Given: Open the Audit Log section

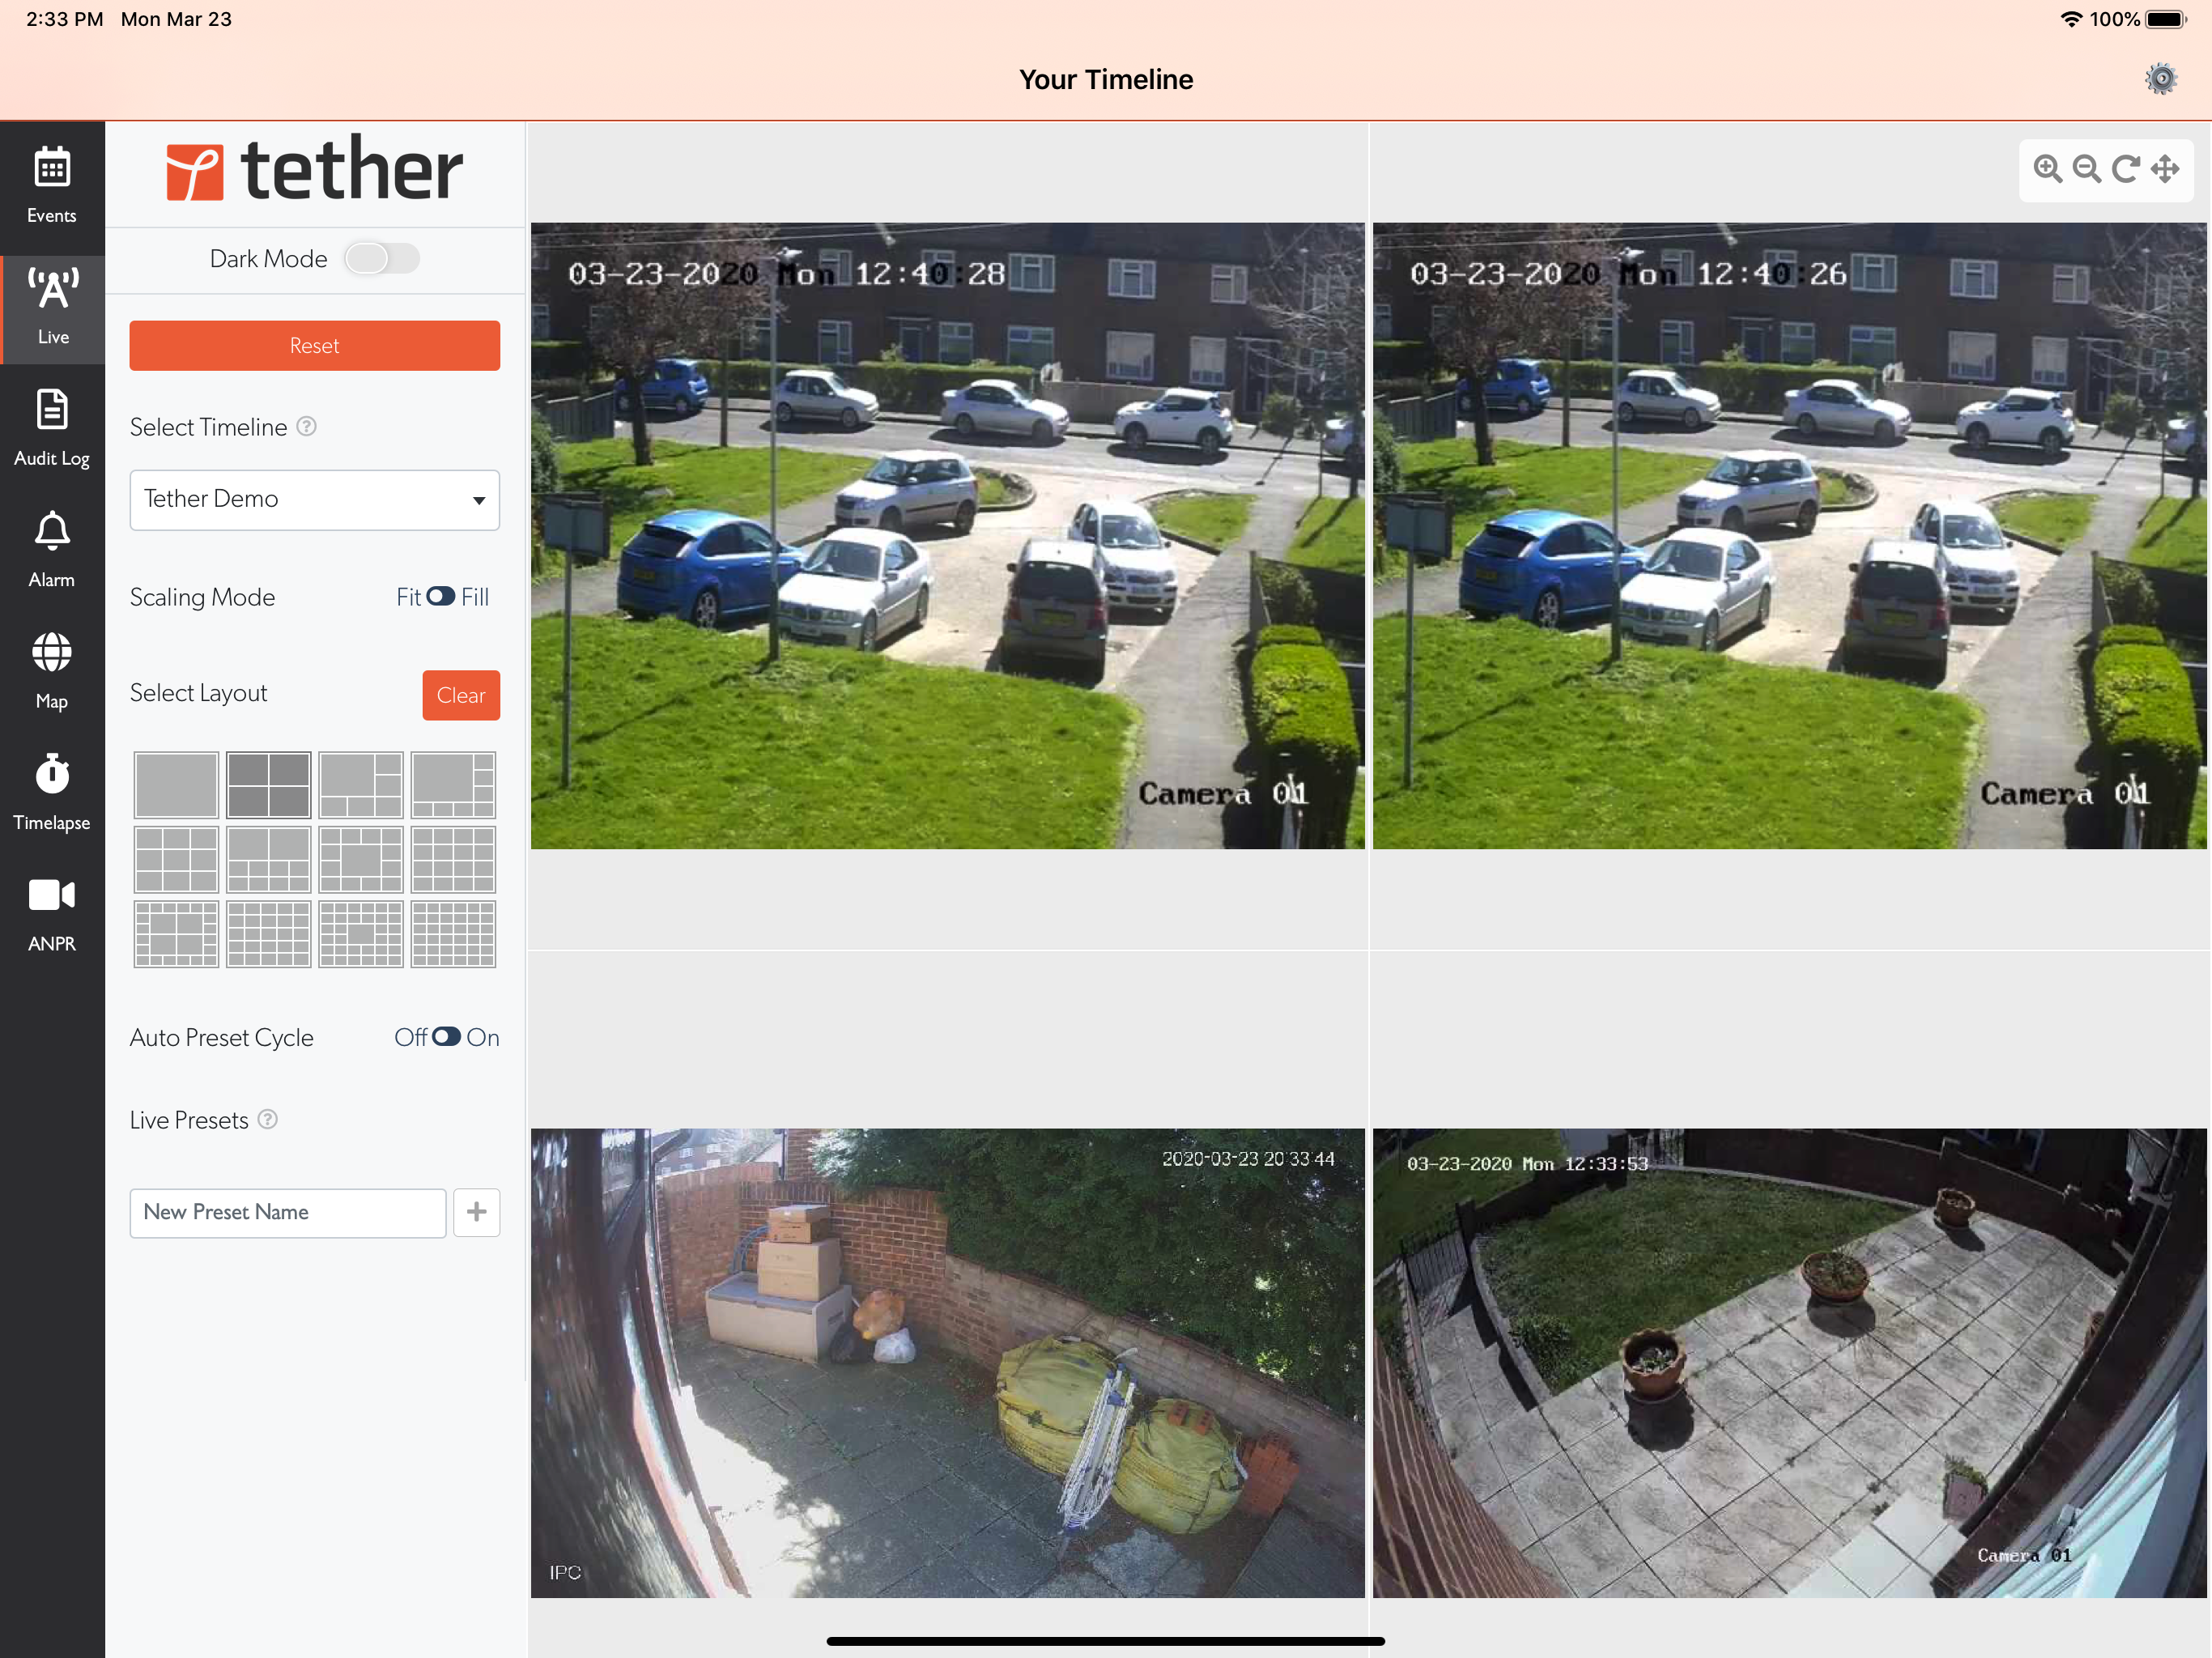Looking at the screenshot, I should click(x=52, y=429).
